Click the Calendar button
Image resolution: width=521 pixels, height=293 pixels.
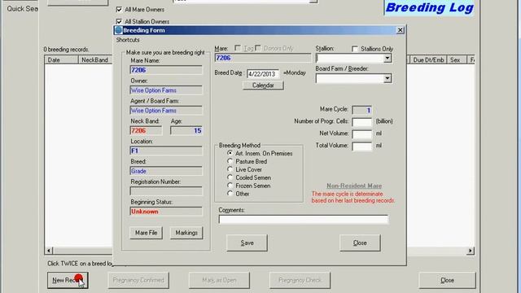click(x=263, y=85)
